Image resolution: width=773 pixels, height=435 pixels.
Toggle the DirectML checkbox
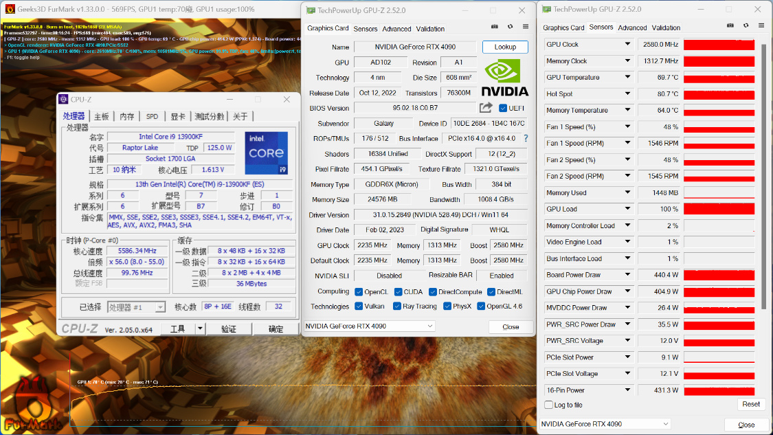(491, 292)
